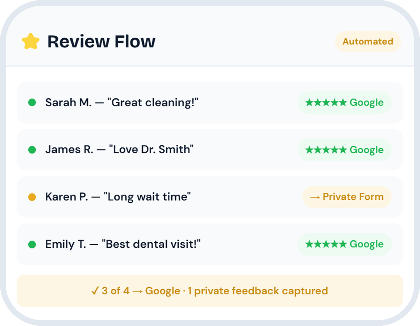Select the Karen P. "Long wait time" review text

pyautogui.click(x=118, y=197)
